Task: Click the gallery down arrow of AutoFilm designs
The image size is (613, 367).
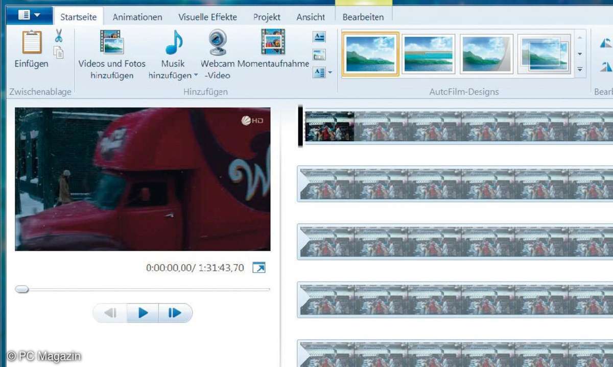Action: 580,54
